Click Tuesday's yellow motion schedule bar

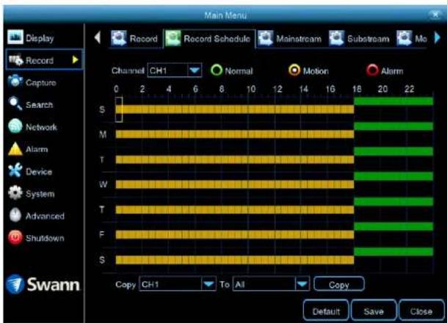pos(235,159)
